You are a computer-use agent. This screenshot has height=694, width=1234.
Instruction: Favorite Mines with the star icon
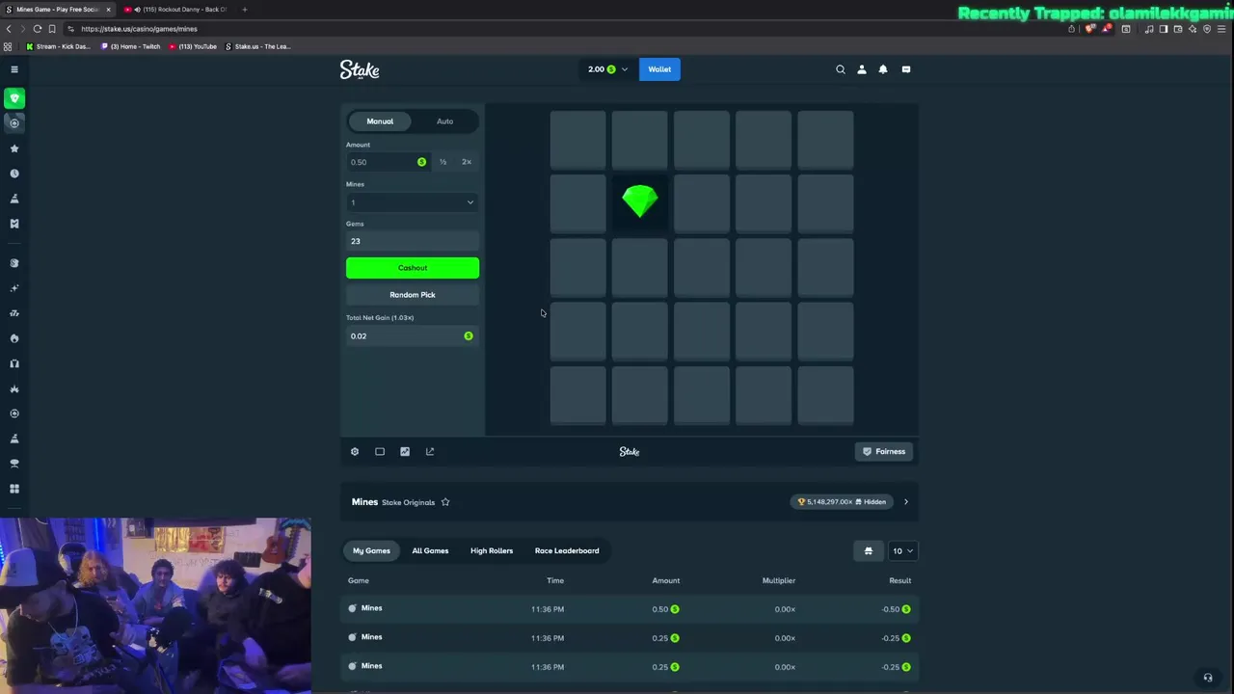[445, 502]
